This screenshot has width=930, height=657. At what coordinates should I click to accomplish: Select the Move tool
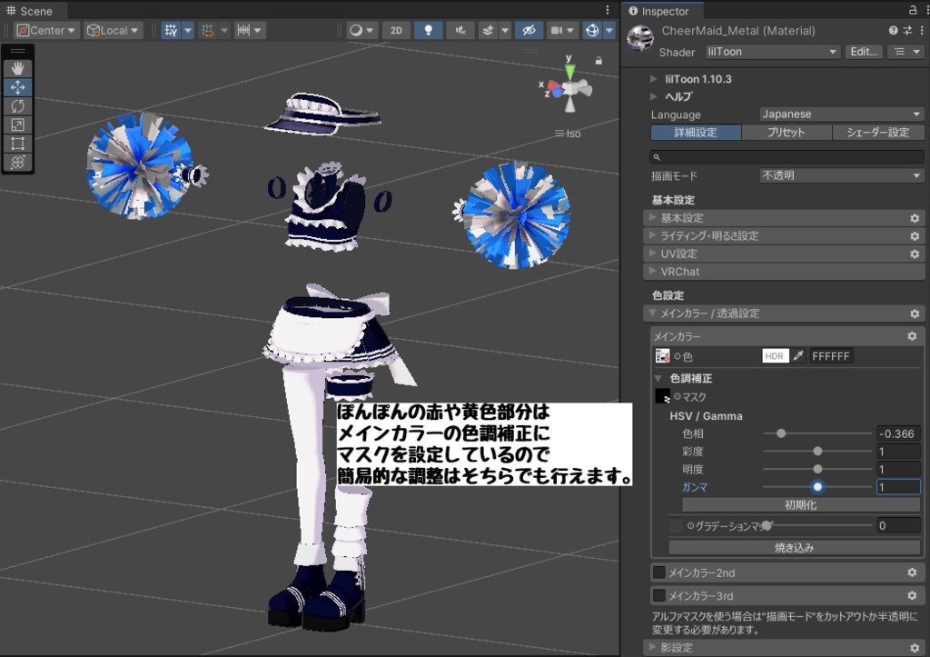pos(18,88)
